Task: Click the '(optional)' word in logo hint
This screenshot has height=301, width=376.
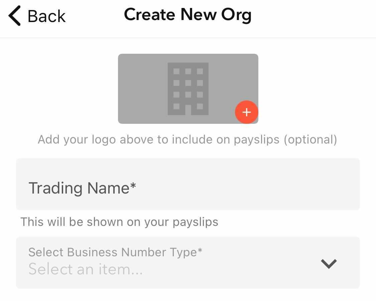Action: [310, 139]
